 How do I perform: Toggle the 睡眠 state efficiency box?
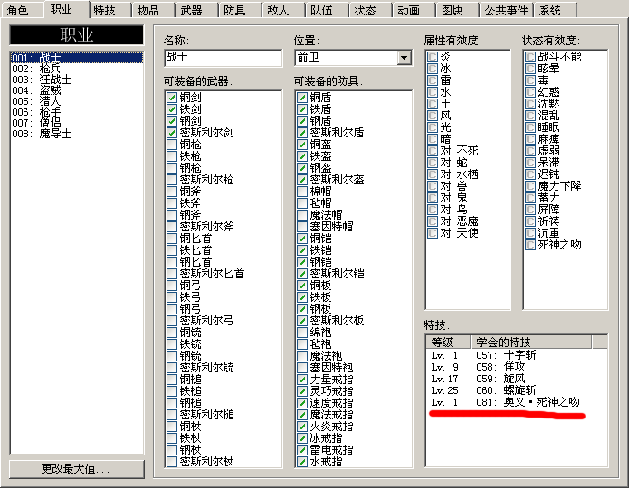tap(530, 127)
